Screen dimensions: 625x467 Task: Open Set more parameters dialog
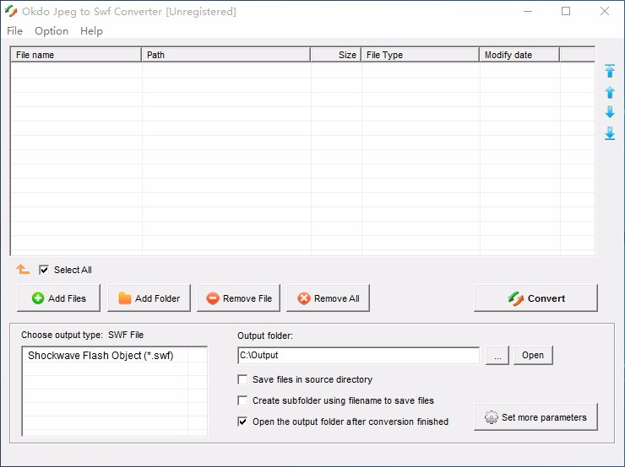point(535,417)
